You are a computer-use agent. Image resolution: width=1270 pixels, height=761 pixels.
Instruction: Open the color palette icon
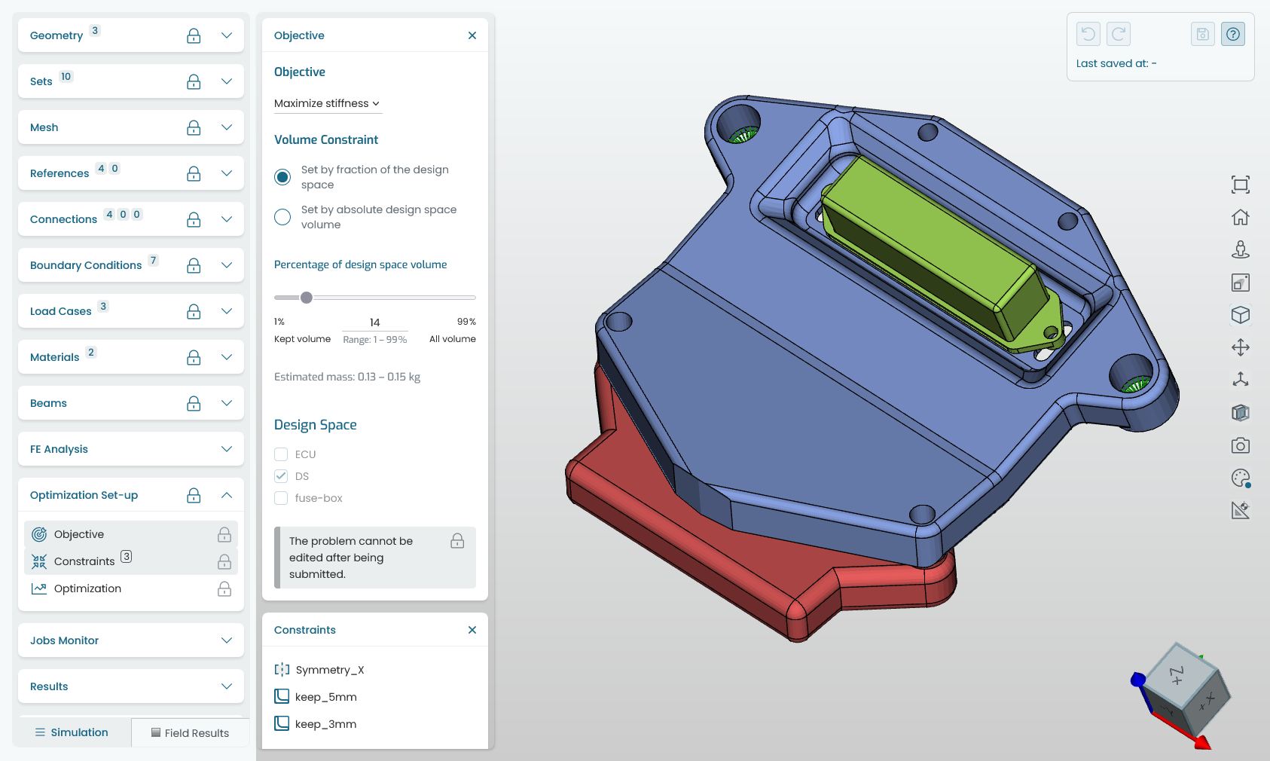point(1241,478)
